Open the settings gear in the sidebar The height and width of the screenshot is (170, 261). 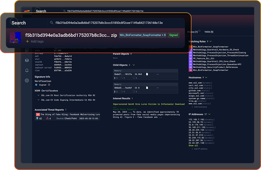27,80
